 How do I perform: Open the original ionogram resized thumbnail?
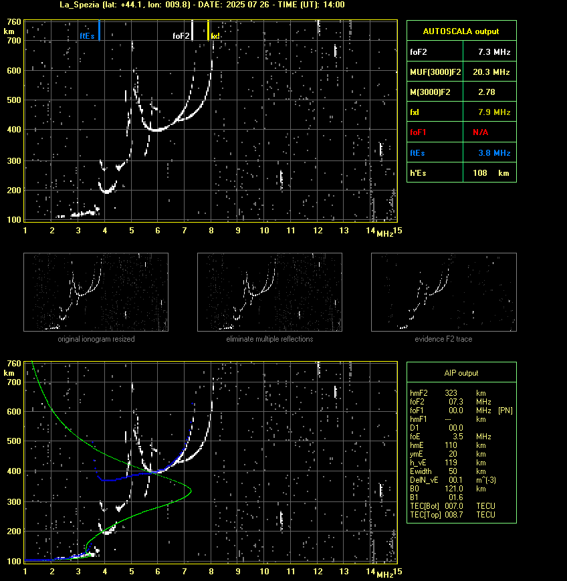tap(96, 292)
